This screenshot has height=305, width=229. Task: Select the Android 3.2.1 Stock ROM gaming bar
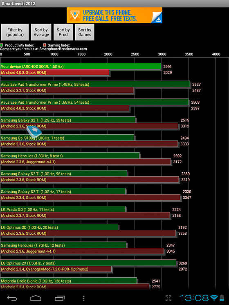tap(67, 91)
